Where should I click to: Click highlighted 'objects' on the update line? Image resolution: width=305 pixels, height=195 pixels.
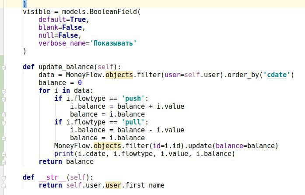[107, 146]
